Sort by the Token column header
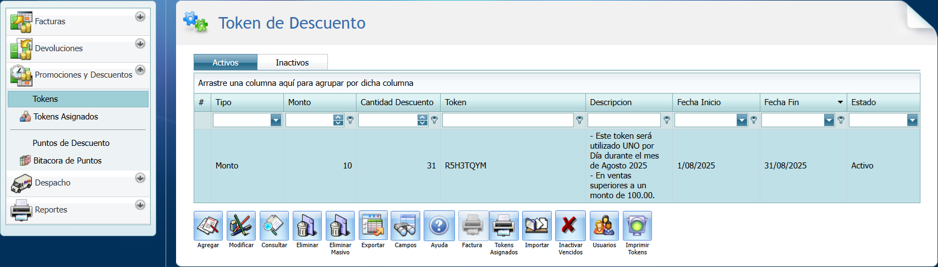This screenshot has height=267, width=938. pos(513,102)
